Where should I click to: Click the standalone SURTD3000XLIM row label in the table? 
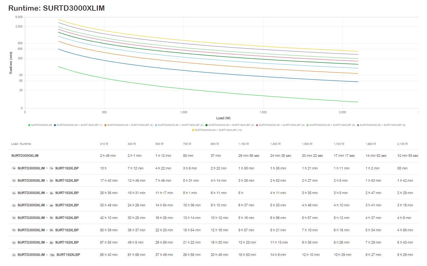25,156
